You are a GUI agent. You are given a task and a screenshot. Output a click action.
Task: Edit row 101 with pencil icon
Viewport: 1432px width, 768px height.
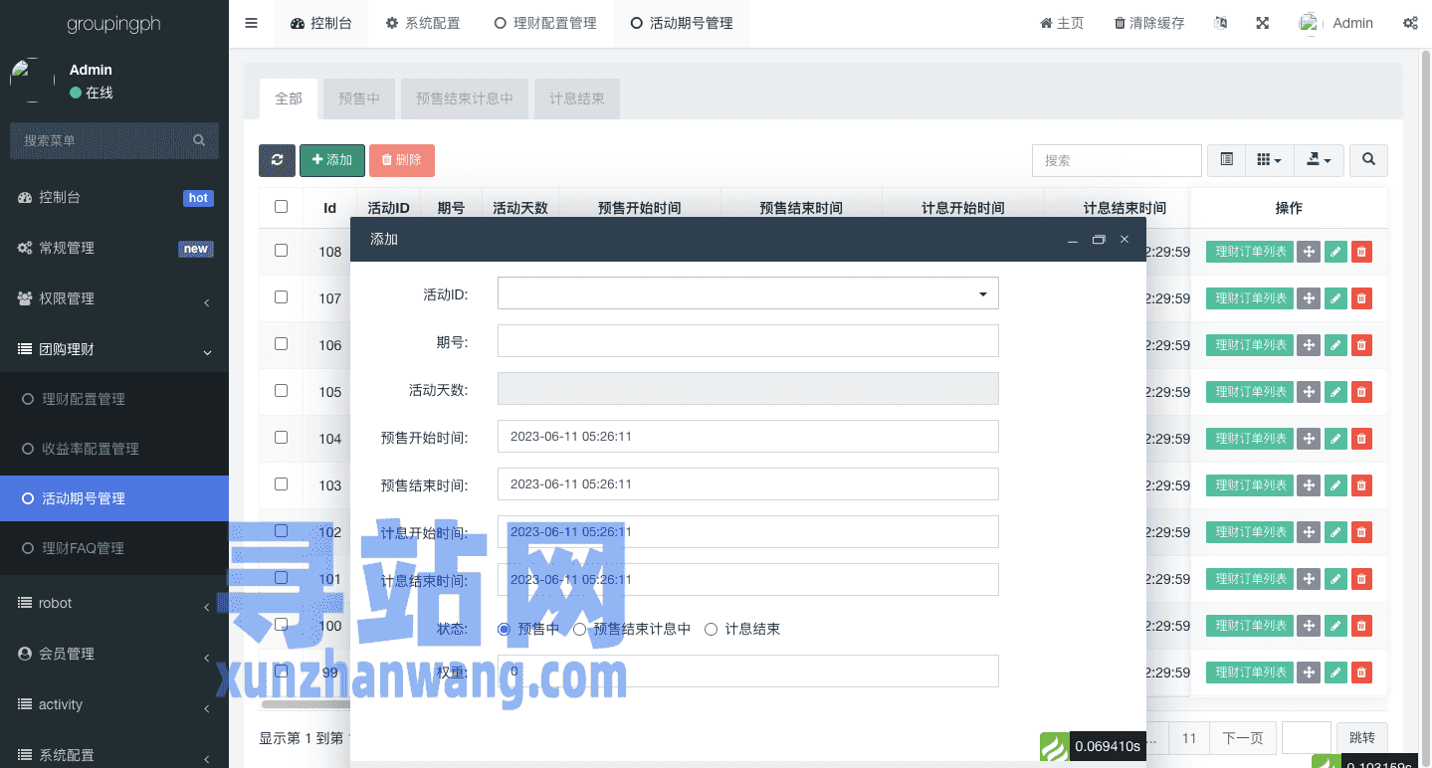pyautogui.click(x=1335, y=579)
